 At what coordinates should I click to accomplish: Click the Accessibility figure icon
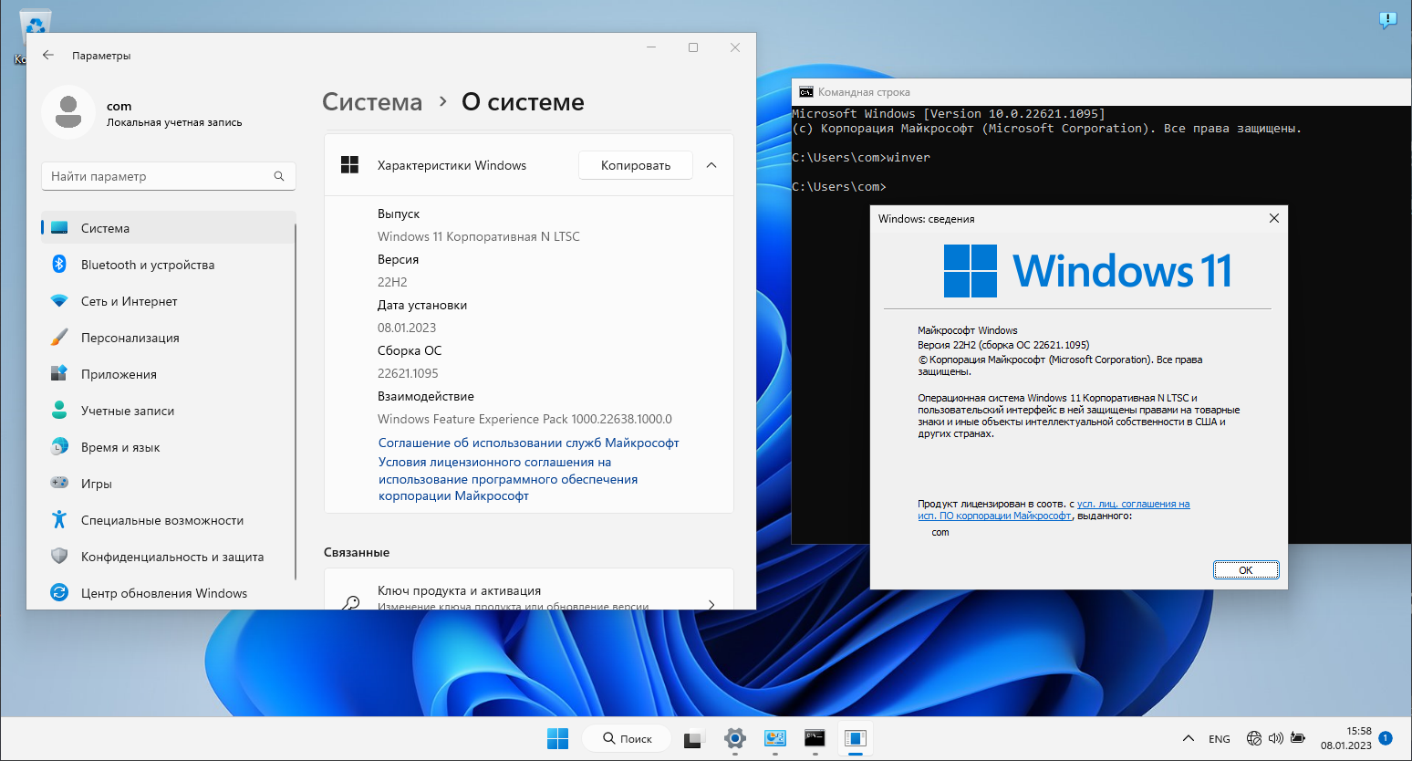(59, 519)
